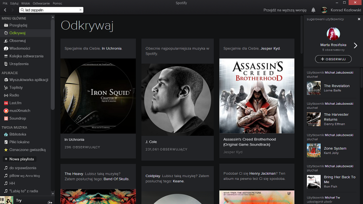This screenshot has height=204, width=363.
Task: Open the notifications bell
Action: coord(313,10)
